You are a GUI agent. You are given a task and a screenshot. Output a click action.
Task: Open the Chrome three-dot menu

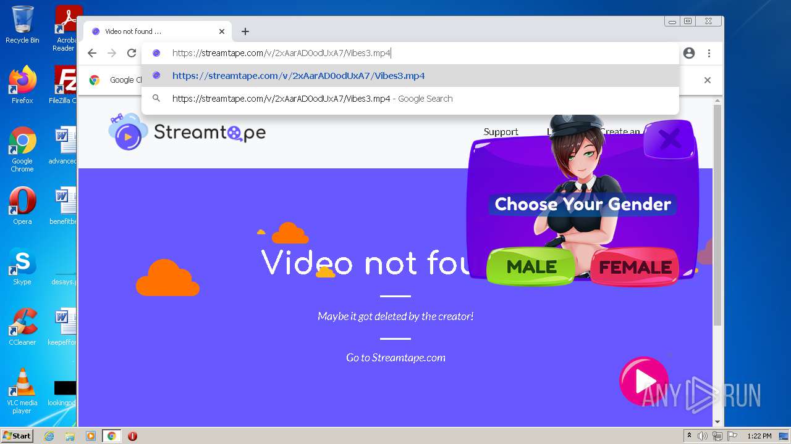tap(709, 53)
